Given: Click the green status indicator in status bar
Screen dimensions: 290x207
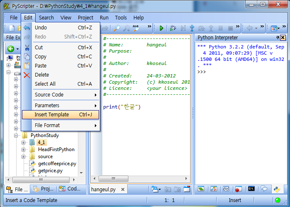Looking at the screenshot, I should (x=278, y=200).
